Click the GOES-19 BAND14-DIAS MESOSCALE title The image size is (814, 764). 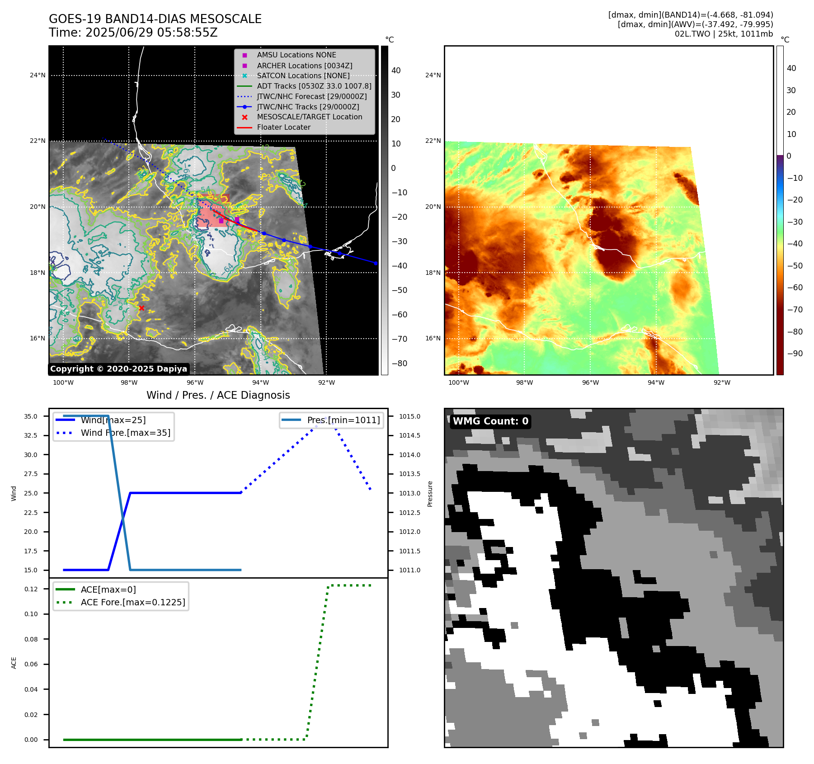(155, 19)
